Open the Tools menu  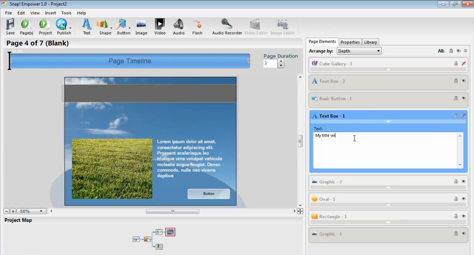pos(66,13)
